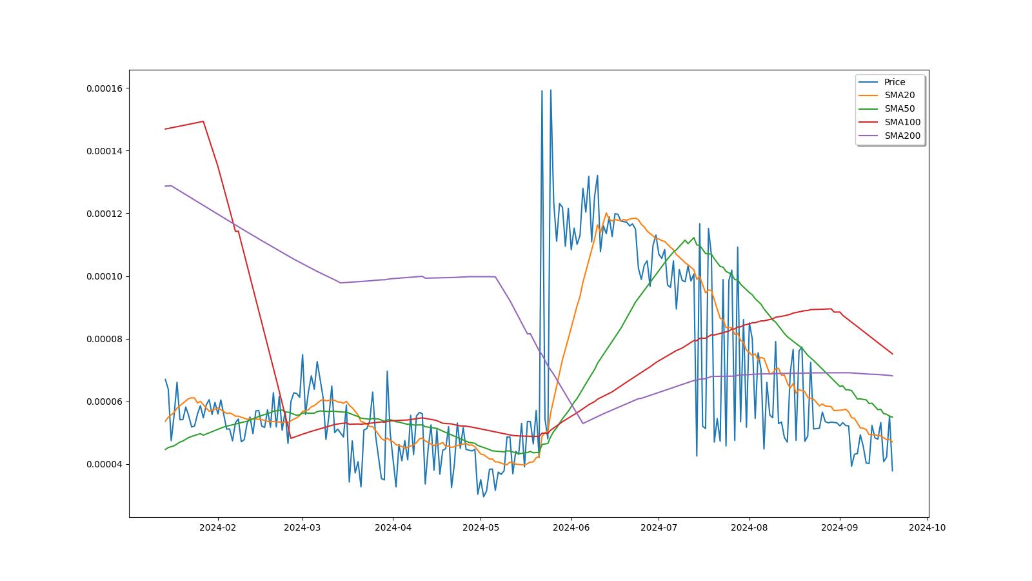Click the 2024-06 x-axis label

click(571, 527)
